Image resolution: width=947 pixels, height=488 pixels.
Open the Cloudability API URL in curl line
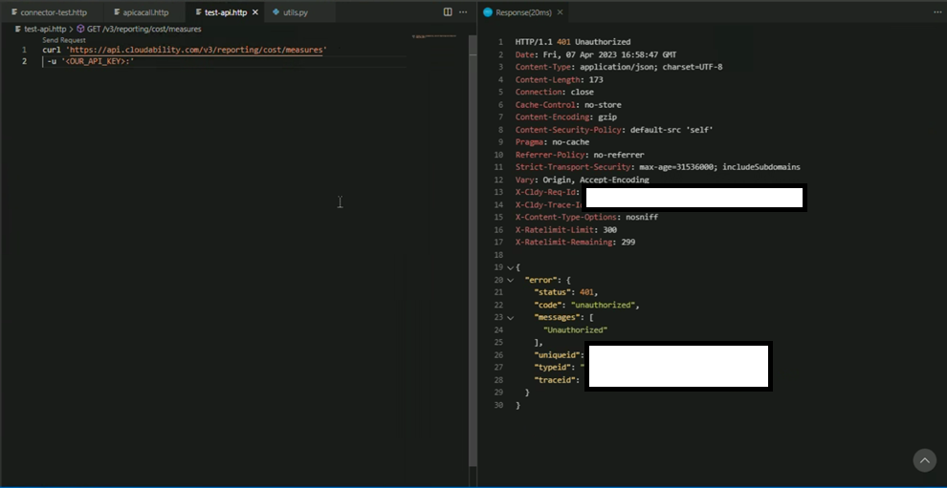coord(196,50)
